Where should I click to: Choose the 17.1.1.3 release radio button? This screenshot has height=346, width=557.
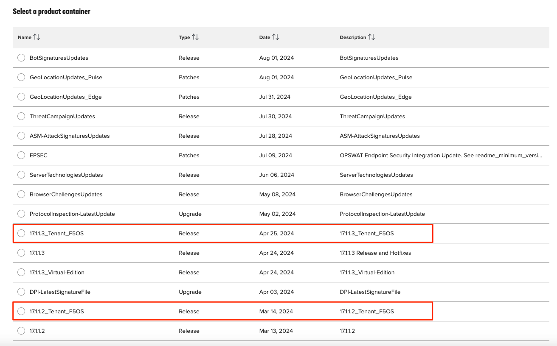21,253
